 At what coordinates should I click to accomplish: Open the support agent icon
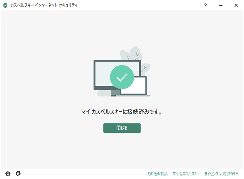coord(18,174)
